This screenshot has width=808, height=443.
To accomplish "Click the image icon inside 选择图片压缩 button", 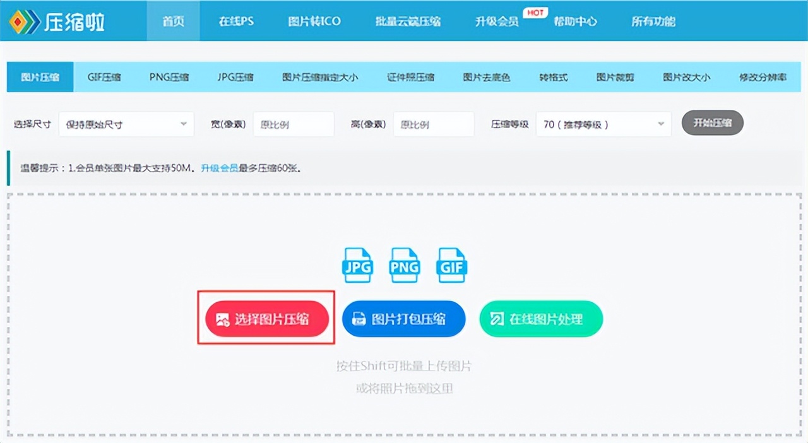I will (222, 319).
